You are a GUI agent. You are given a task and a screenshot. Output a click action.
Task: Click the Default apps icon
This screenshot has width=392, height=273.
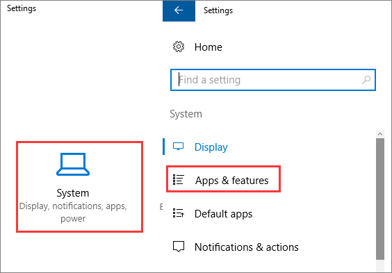(x=179, y=213)
